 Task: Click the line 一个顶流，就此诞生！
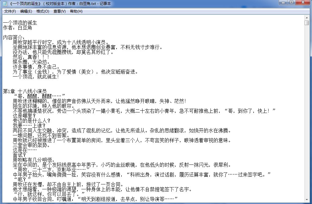pos(36,77)
